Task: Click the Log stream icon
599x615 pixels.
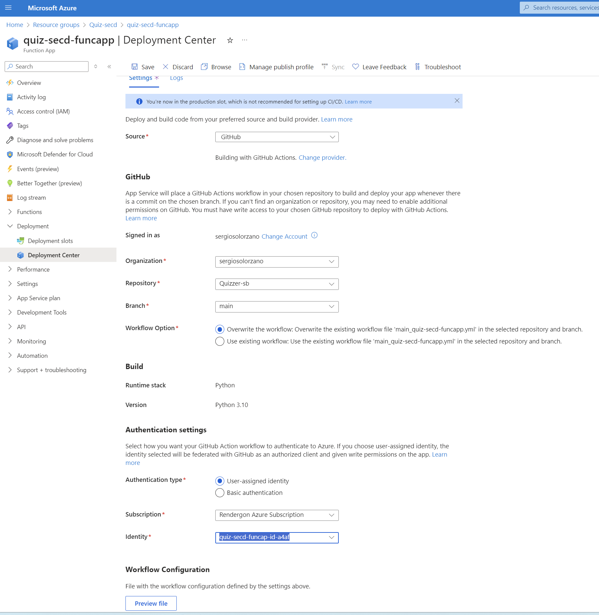Action: pyautogui.click(x=10, y=198)
